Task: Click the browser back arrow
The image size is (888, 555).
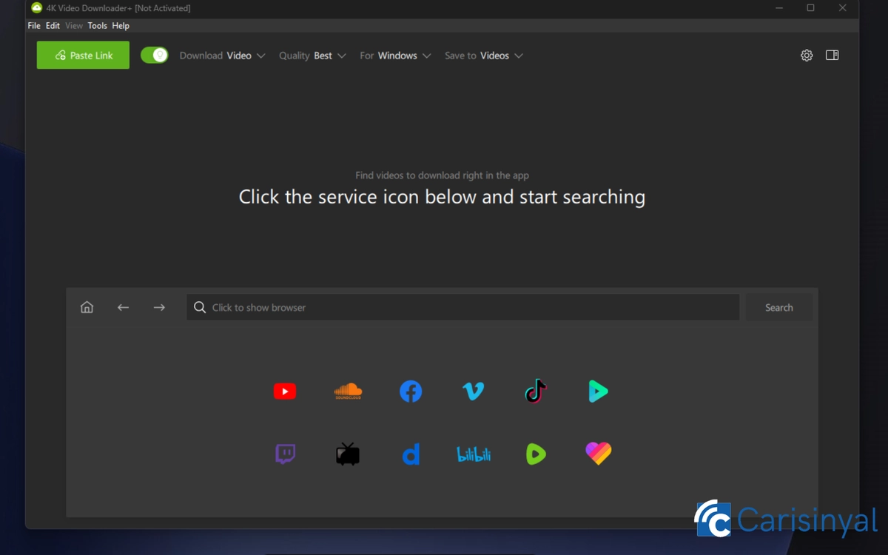Action: point(123,307)
